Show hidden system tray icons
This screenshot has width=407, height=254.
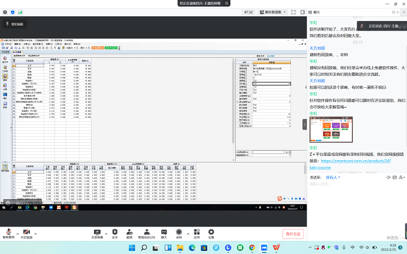click(x=310, y=247)
